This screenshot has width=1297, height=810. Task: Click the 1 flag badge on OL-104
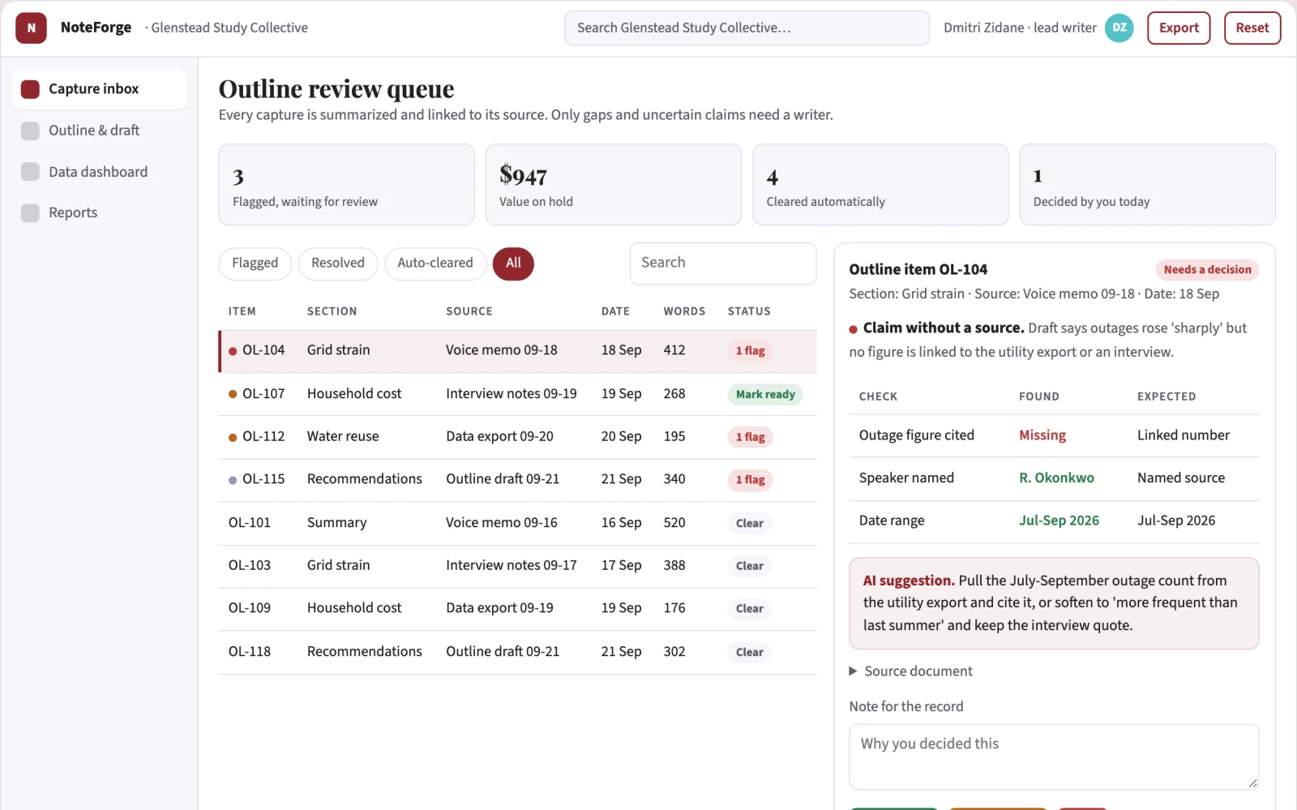click(x=750, y=351)
